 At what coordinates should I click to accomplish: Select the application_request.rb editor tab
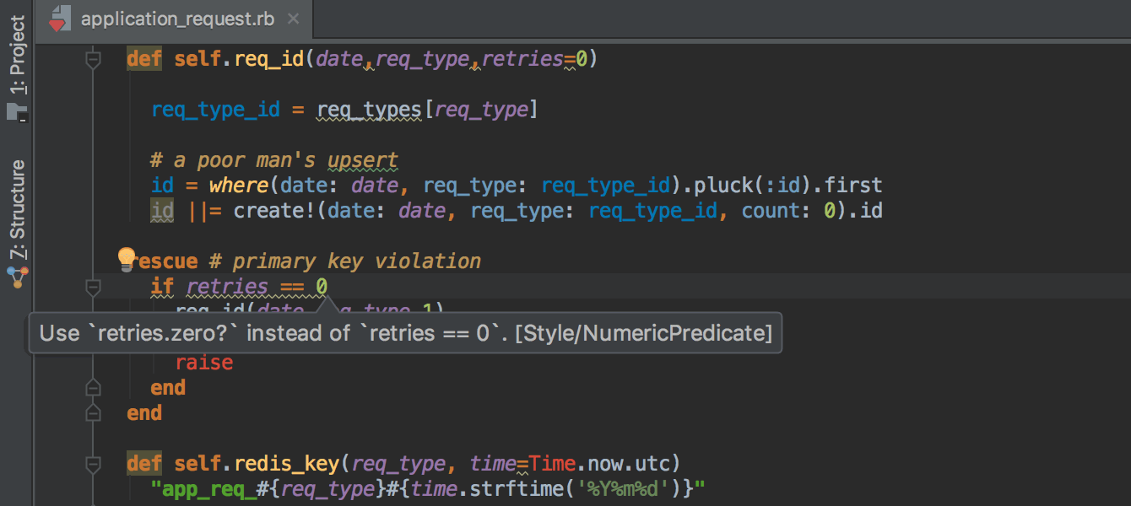click(x=177, y=19)
